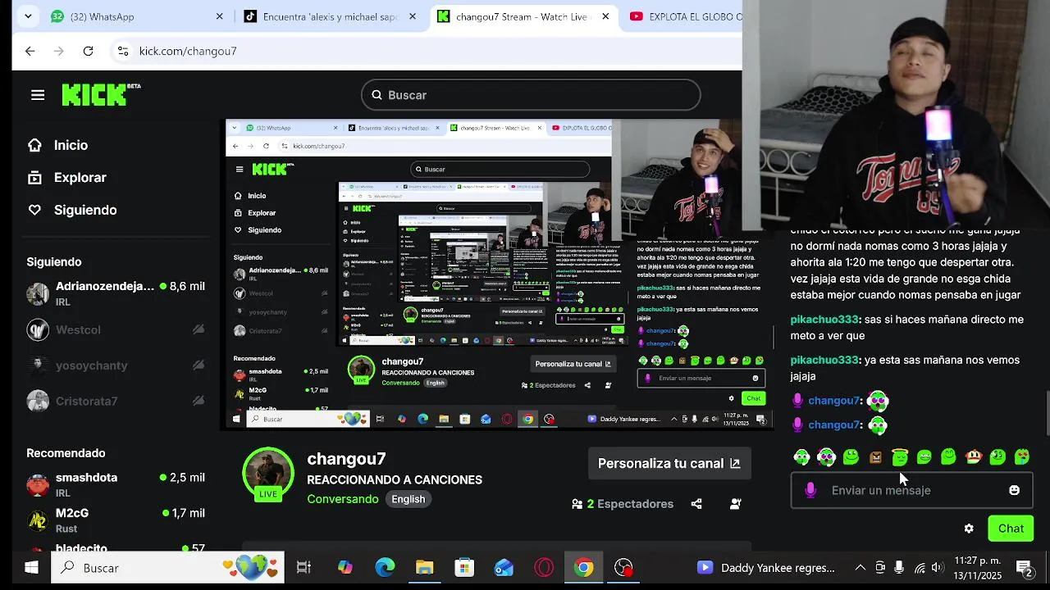This screenshot has height=590, width=1050.
Task: Pick the angry brown face emote
Action: click(875, 457)
